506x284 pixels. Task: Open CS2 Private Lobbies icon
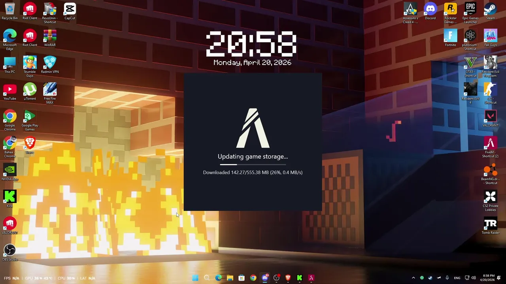(x=491, y=200)
